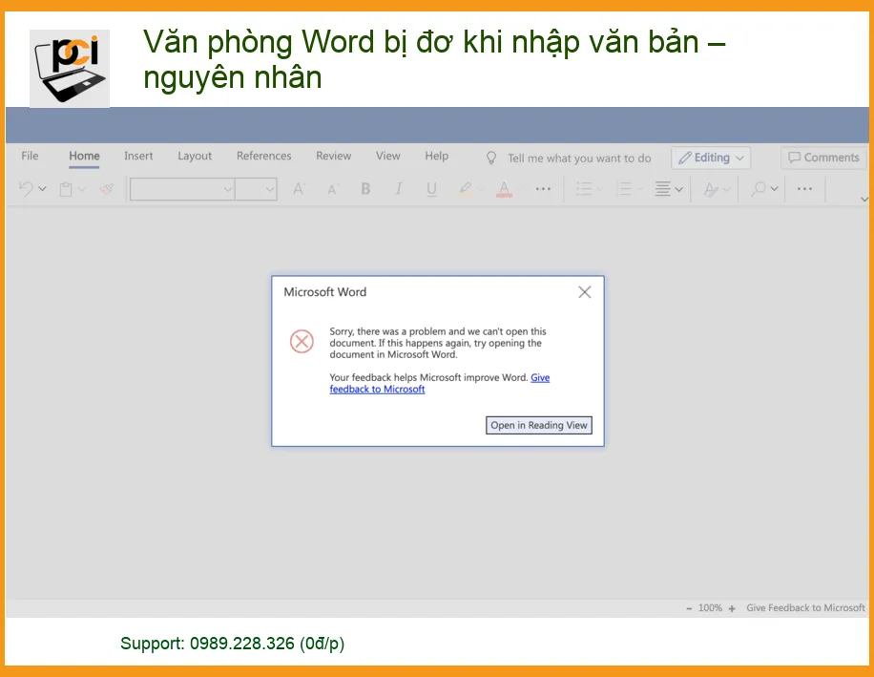Click Give Feedback to Microsoft in status bar

(805, 608)
